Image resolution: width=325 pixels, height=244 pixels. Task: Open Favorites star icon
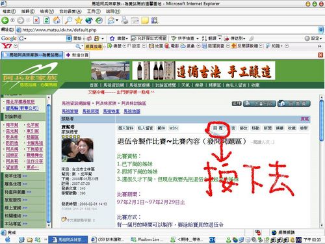pos(79,20)
